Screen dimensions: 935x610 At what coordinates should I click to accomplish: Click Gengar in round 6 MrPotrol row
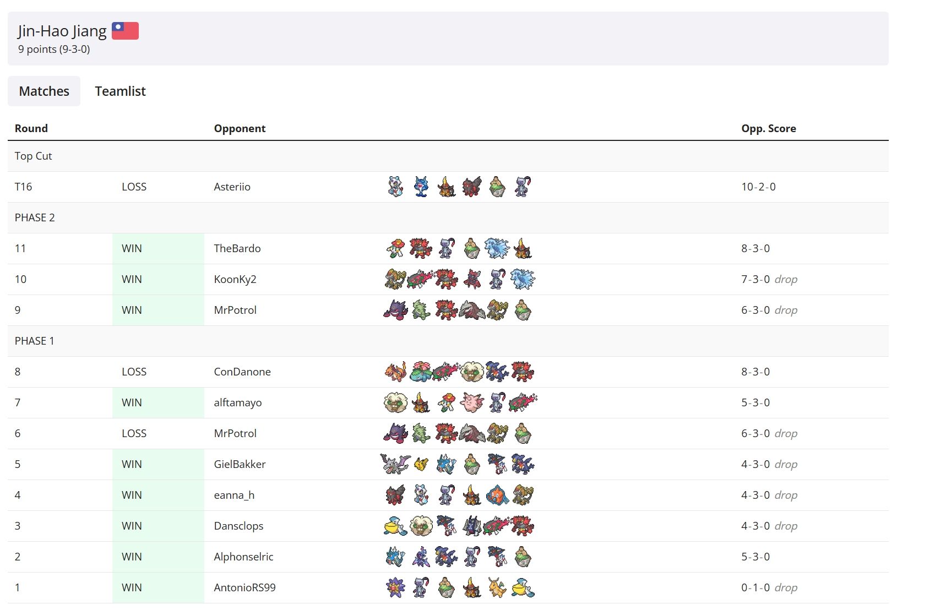coord(395,433)
